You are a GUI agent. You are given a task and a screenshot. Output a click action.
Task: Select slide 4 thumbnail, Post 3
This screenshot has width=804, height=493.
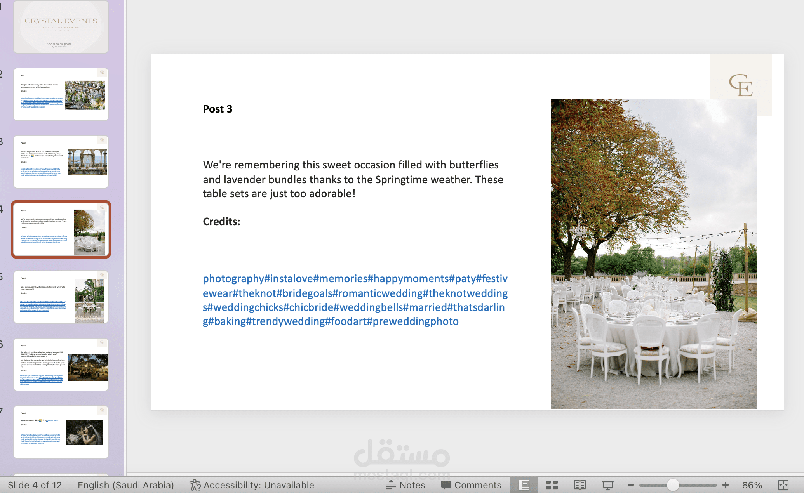pyautogui.click(x=61, y=229)
